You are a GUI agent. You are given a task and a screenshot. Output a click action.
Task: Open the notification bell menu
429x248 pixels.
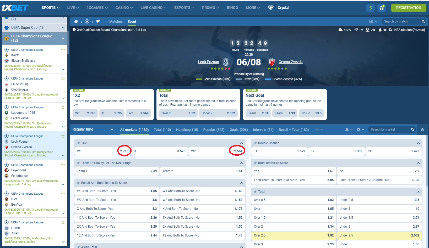point(349,129)
